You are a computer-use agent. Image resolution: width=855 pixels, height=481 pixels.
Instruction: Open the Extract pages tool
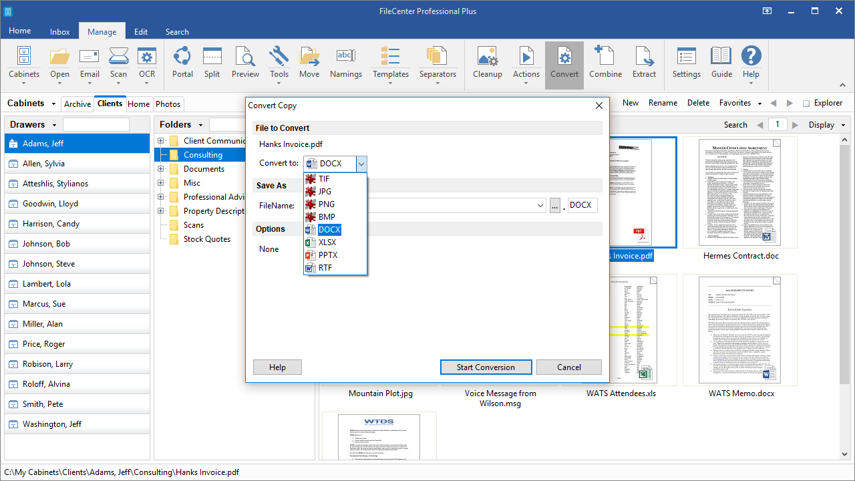644,63
